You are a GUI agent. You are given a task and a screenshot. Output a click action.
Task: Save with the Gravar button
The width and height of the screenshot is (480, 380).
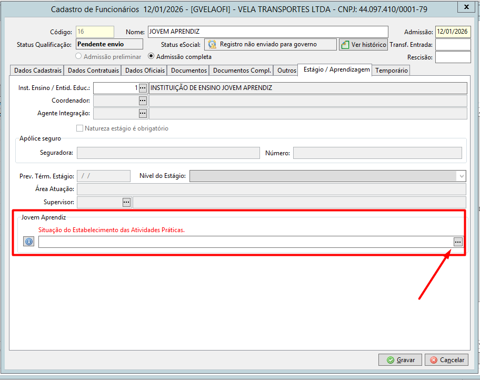[x=400, y=360]
